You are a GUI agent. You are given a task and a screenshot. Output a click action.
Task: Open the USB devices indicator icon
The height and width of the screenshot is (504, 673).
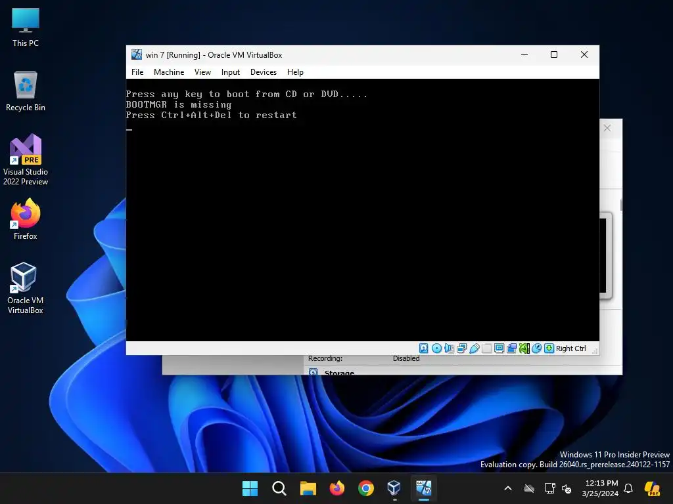point(475,348)
